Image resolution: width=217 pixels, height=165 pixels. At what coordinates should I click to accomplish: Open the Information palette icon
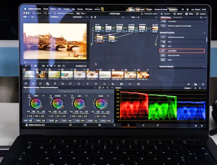coord(203,84)
